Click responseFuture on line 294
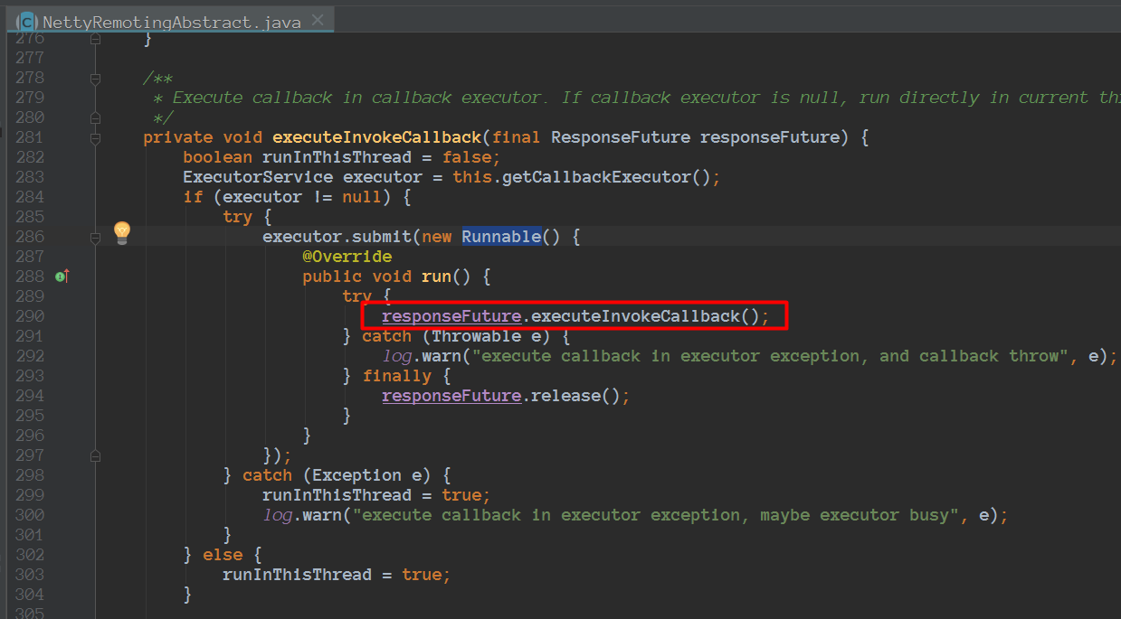 tap(451, 396)
